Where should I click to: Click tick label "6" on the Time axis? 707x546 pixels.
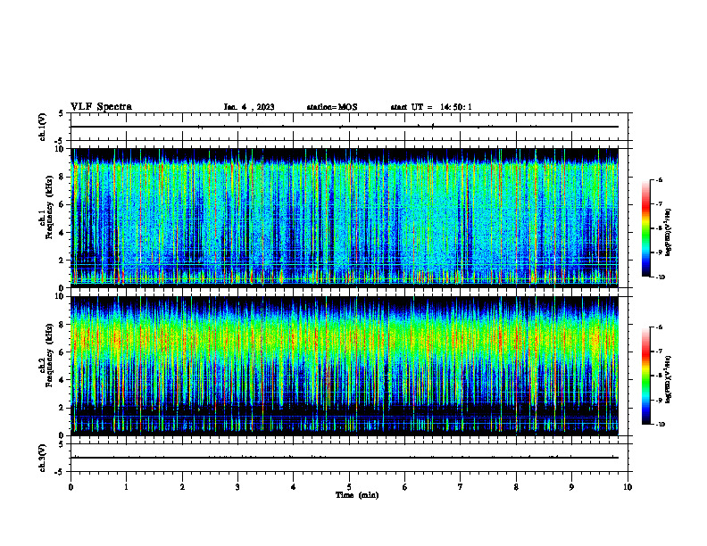(x=405, y=487)
